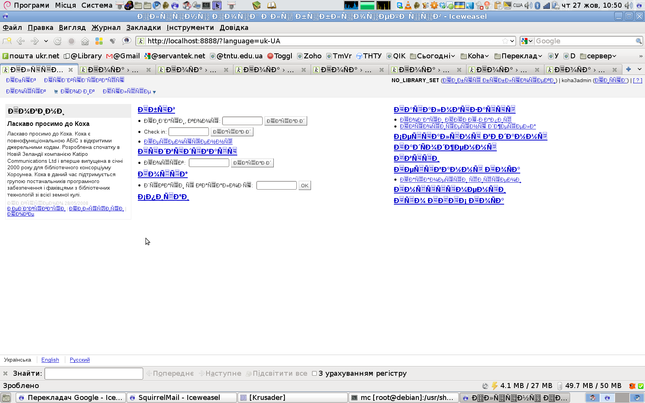Viewport: 645px width, 403px height.
Task: Open the Закладки menu
Action: pyautogui.click(x=144, y=28)
